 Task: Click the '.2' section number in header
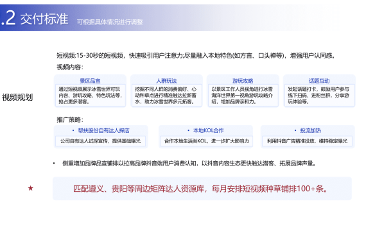(x=8, y=18)
